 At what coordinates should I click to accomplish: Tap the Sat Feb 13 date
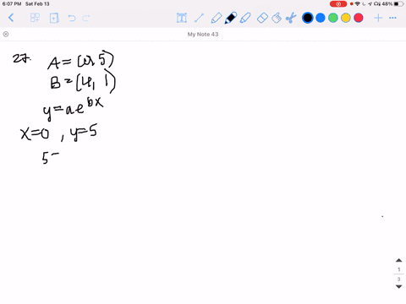(x=37, y=4)
